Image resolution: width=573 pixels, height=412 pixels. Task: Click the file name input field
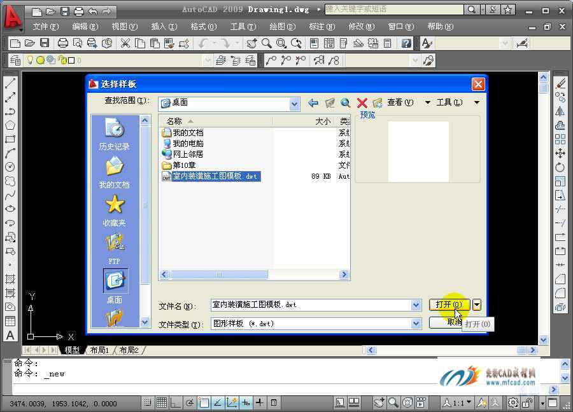pyautogui.click(x=311, y=305)
